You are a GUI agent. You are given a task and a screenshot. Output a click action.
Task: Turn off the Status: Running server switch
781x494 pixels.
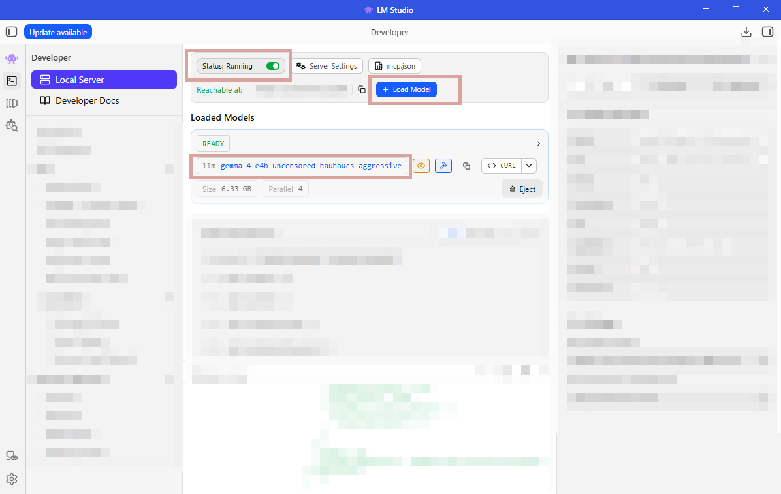point(272,66)
